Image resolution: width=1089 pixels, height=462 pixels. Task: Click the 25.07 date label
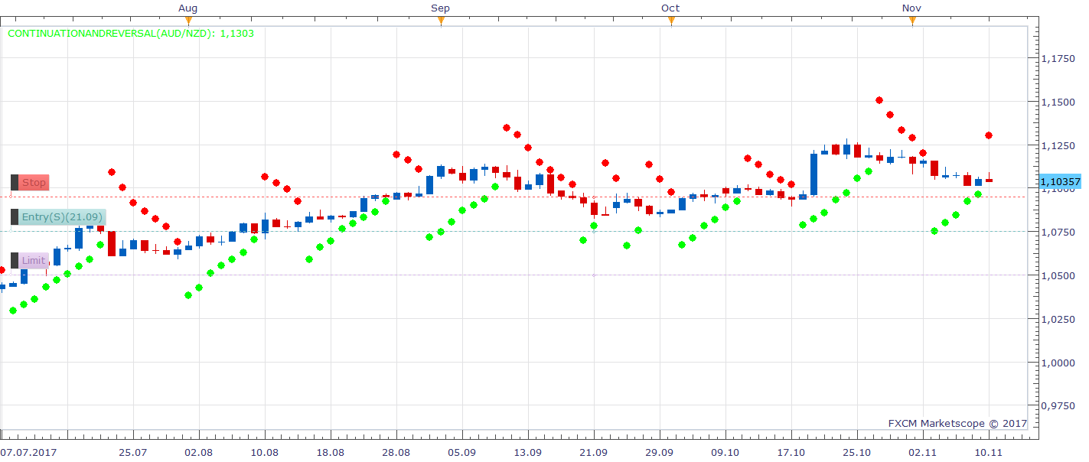tap(133, 453)
